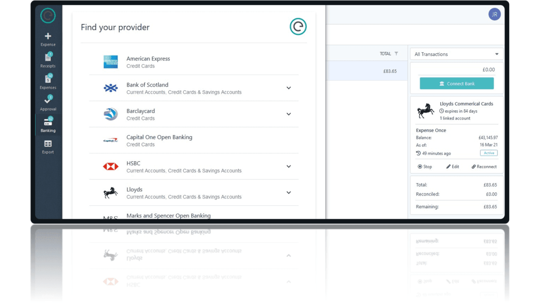Click the expiry clock icon on Lloyds card
The image size is (541, 304).
442,111
